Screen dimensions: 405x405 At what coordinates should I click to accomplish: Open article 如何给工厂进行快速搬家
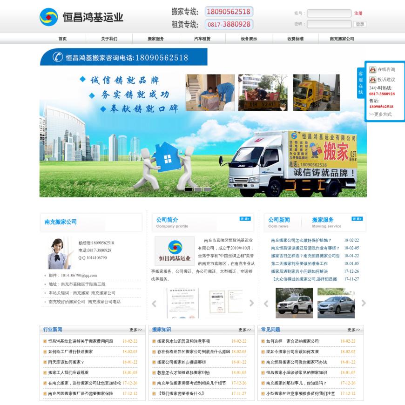(x=70, y=351)
